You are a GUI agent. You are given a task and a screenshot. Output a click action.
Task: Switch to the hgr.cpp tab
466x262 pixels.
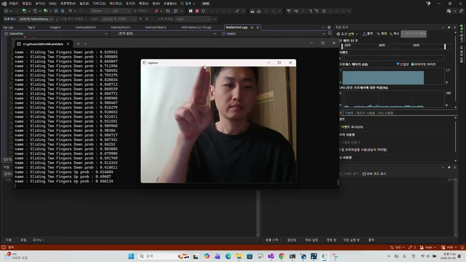[8, 27]
